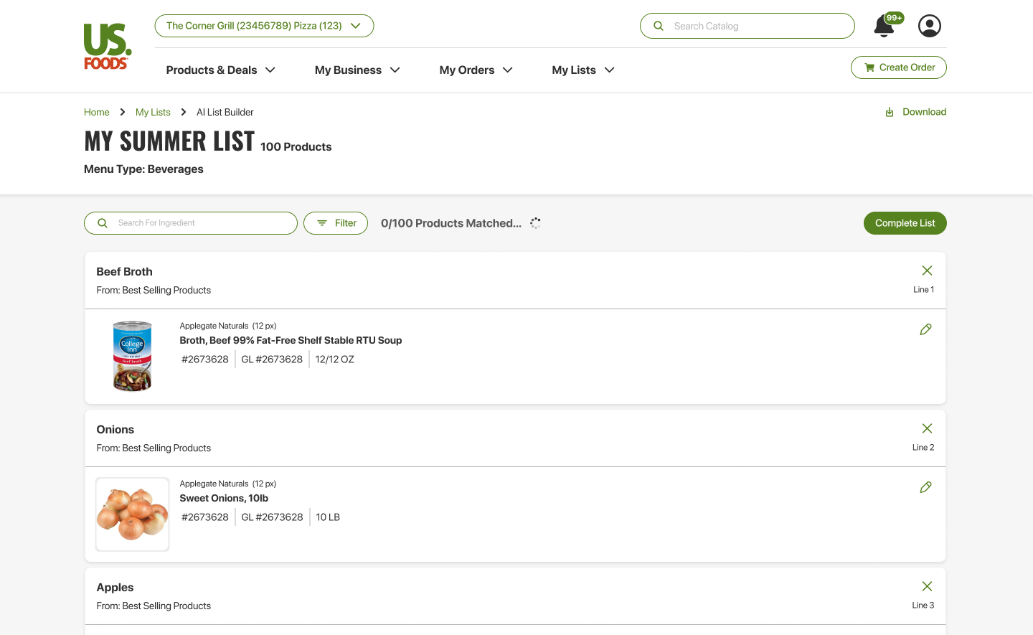Navigate to My Lists via breadcrumb
Viewport: 1033px width, 635px height.
coord(153,112)
